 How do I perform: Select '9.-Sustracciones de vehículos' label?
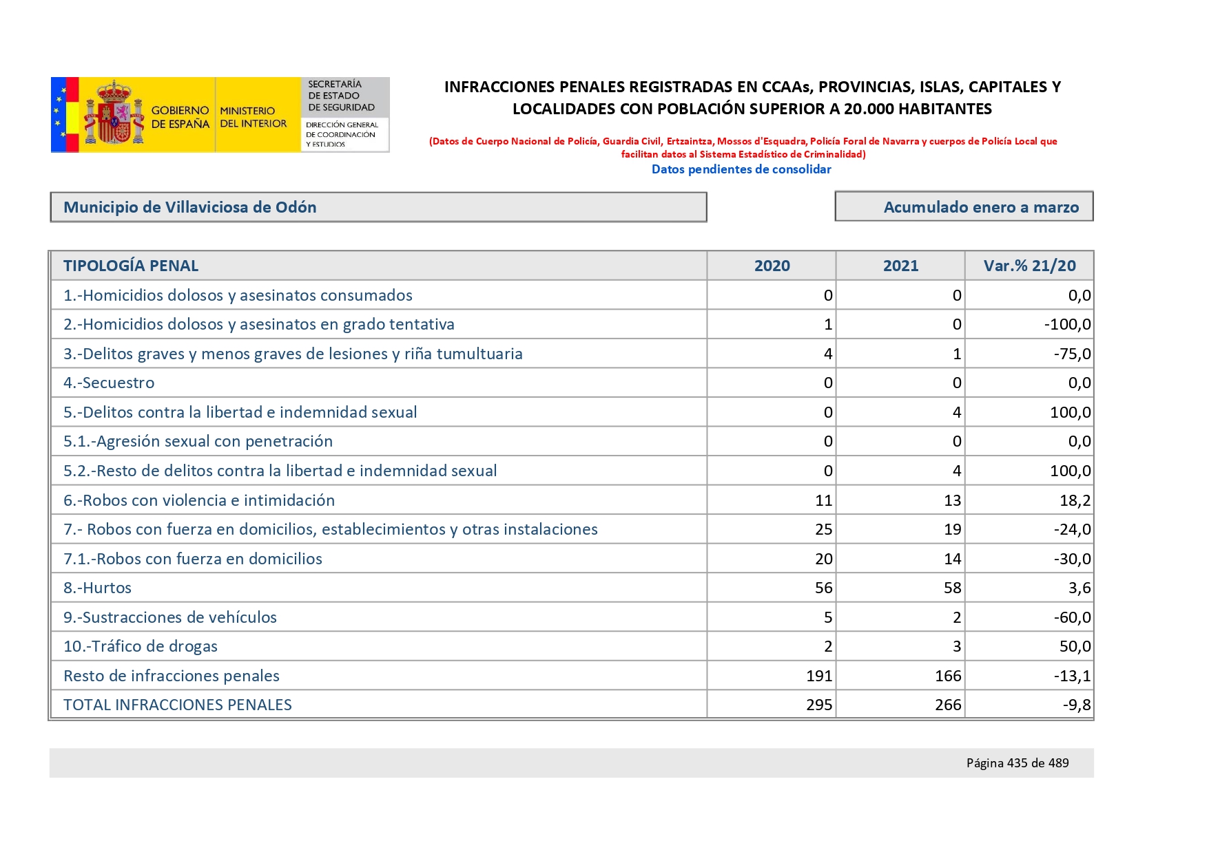pos(170,617)
